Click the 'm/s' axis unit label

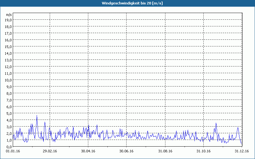9,15
